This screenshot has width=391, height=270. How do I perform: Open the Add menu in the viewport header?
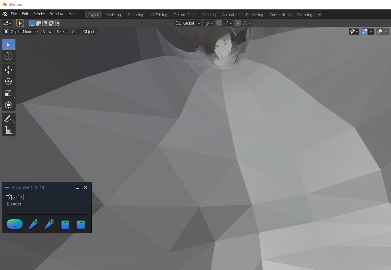(x=75, y=31)
